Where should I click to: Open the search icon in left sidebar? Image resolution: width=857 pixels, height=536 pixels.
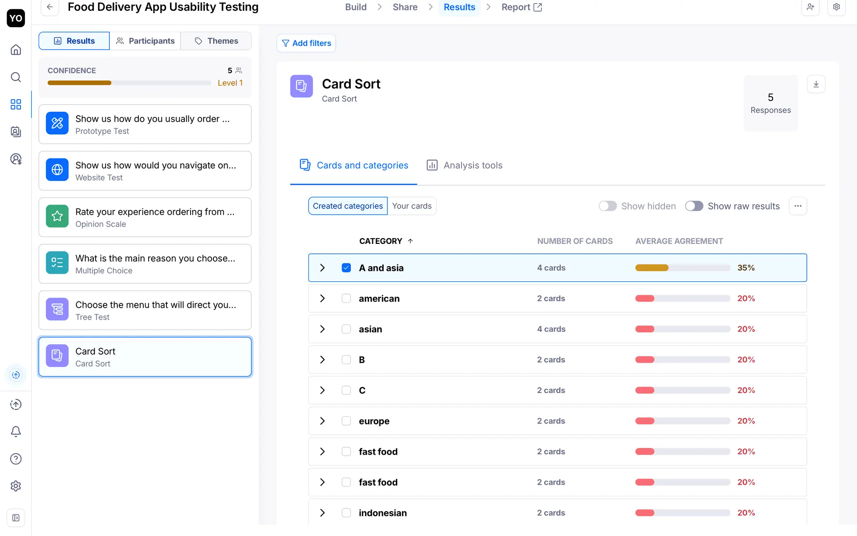16,77
